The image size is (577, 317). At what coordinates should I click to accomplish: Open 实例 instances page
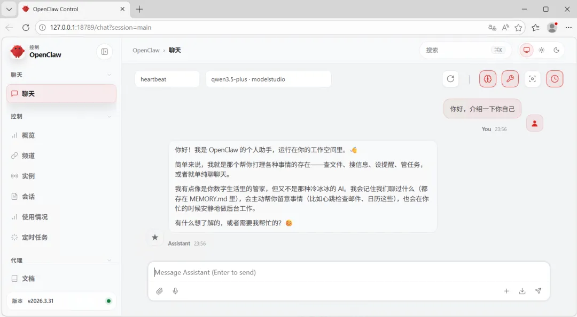61,176
